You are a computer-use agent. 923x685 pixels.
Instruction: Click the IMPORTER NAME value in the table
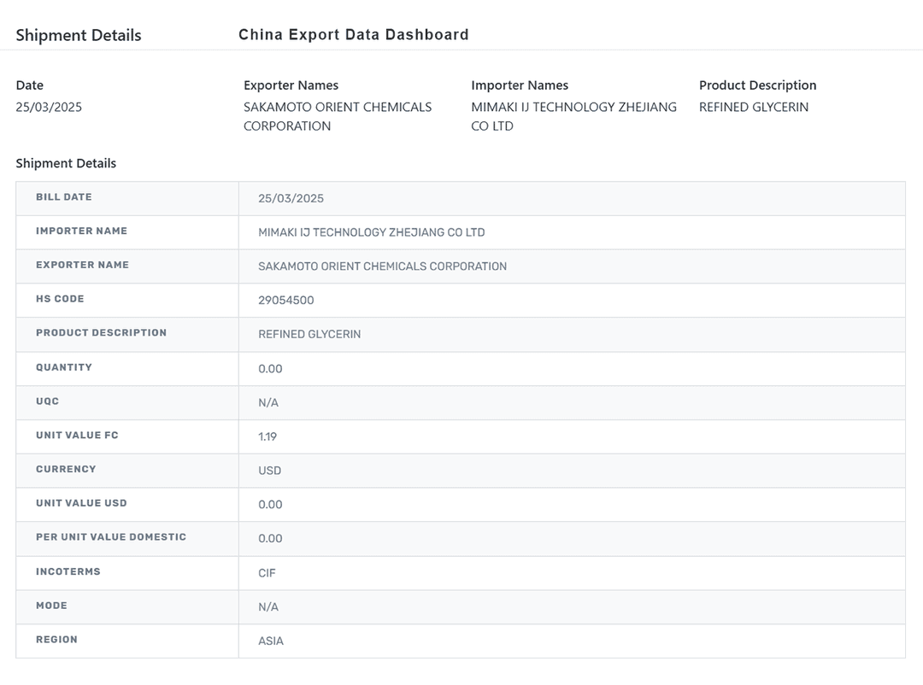coord(371,232)
